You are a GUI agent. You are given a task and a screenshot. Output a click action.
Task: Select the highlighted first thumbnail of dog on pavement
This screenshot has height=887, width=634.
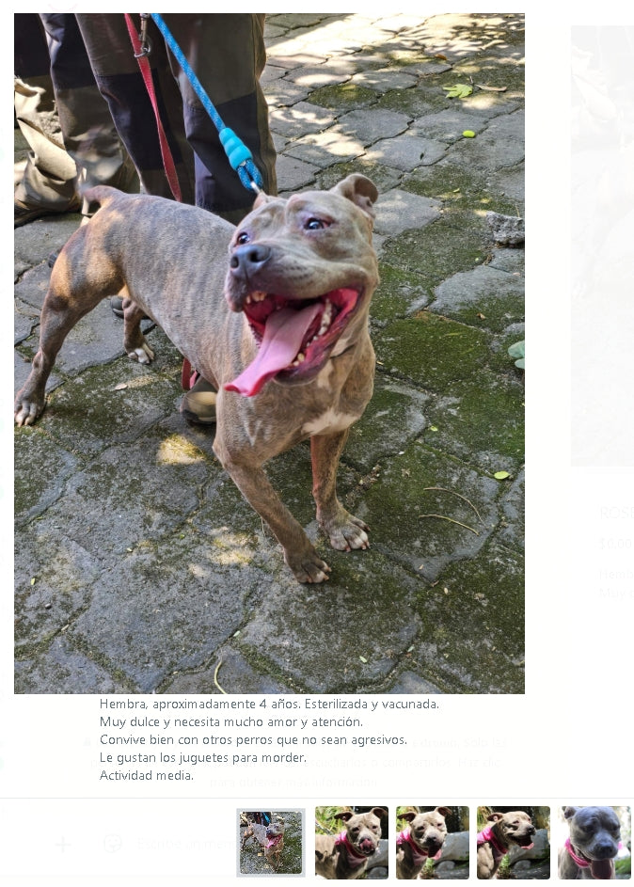(271, 842)
